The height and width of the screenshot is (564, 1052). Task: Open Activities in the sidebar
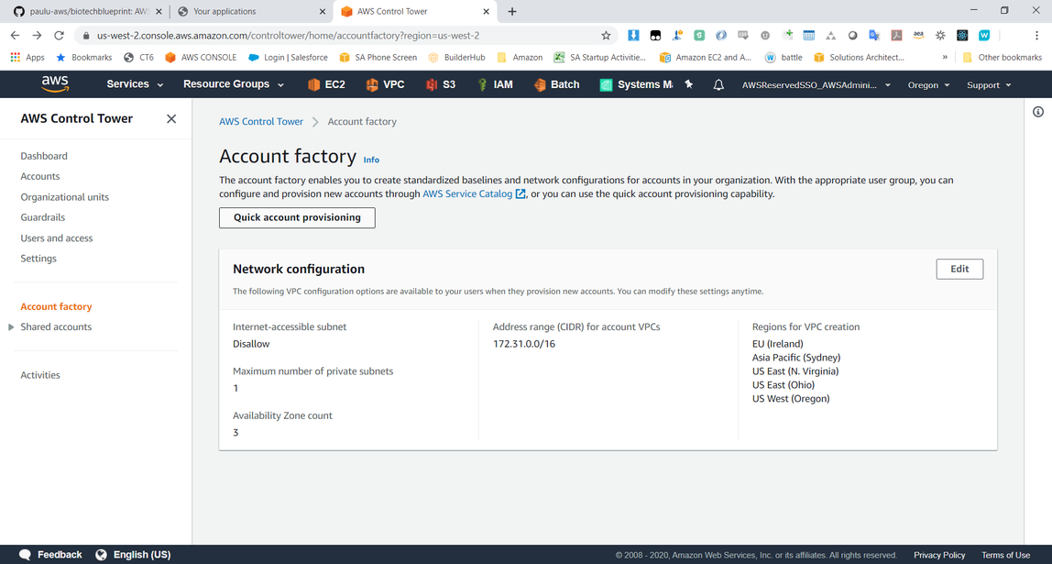coord(40,375)
